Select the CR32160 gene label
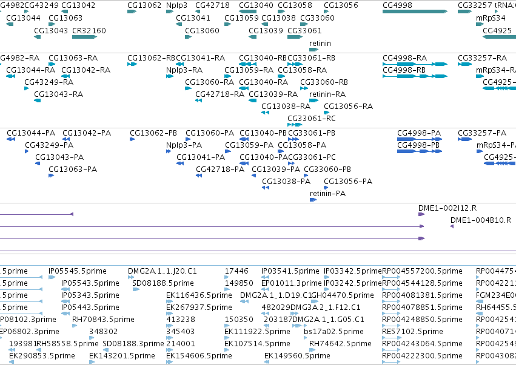The image size is (516, 365). (x=89, y=30)
